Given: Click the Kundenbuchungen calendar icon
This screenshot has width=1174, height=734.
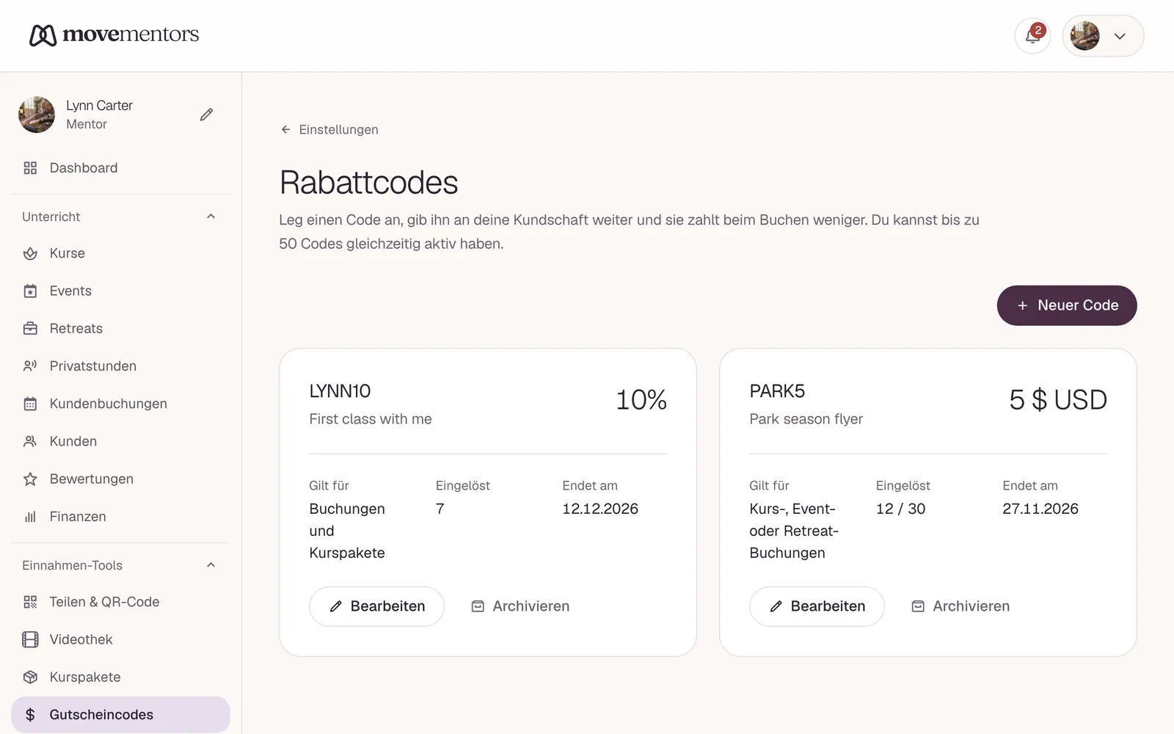Looking at the screenshot, I should click(30, 404).
